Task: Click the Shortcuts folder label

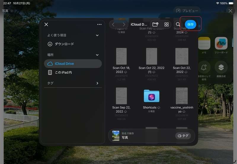Action: coord(150,107)
